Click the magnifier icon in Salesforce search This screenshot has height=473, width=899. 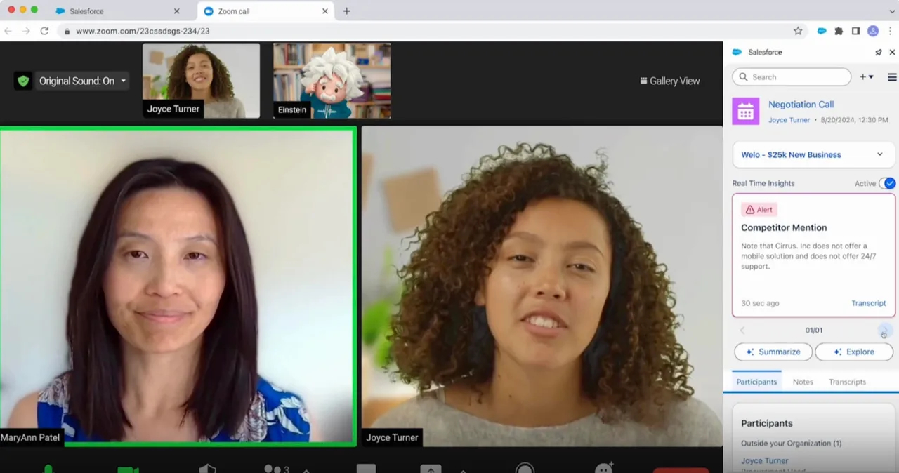point(743,77)
